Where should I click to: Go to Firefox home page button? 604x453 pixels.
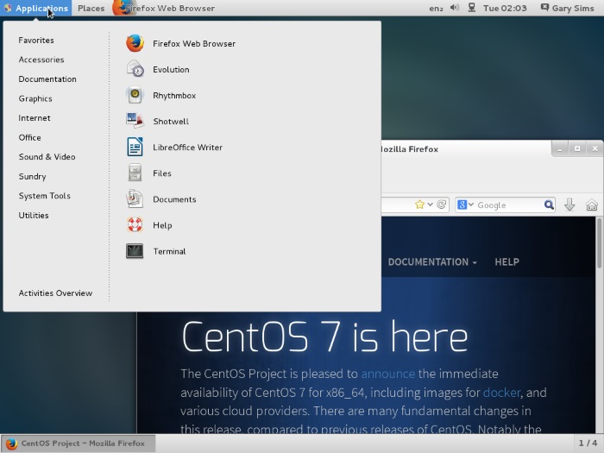(592, 204)
